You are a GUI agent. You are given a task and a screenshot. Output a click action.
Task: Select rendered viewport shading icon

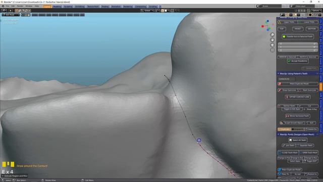coord(316,15)
